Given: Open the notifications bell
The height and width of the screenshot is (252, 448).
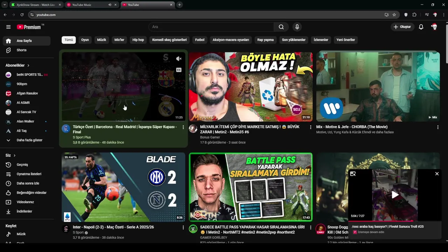Looking at the screenshot, I should pos(421,27).
